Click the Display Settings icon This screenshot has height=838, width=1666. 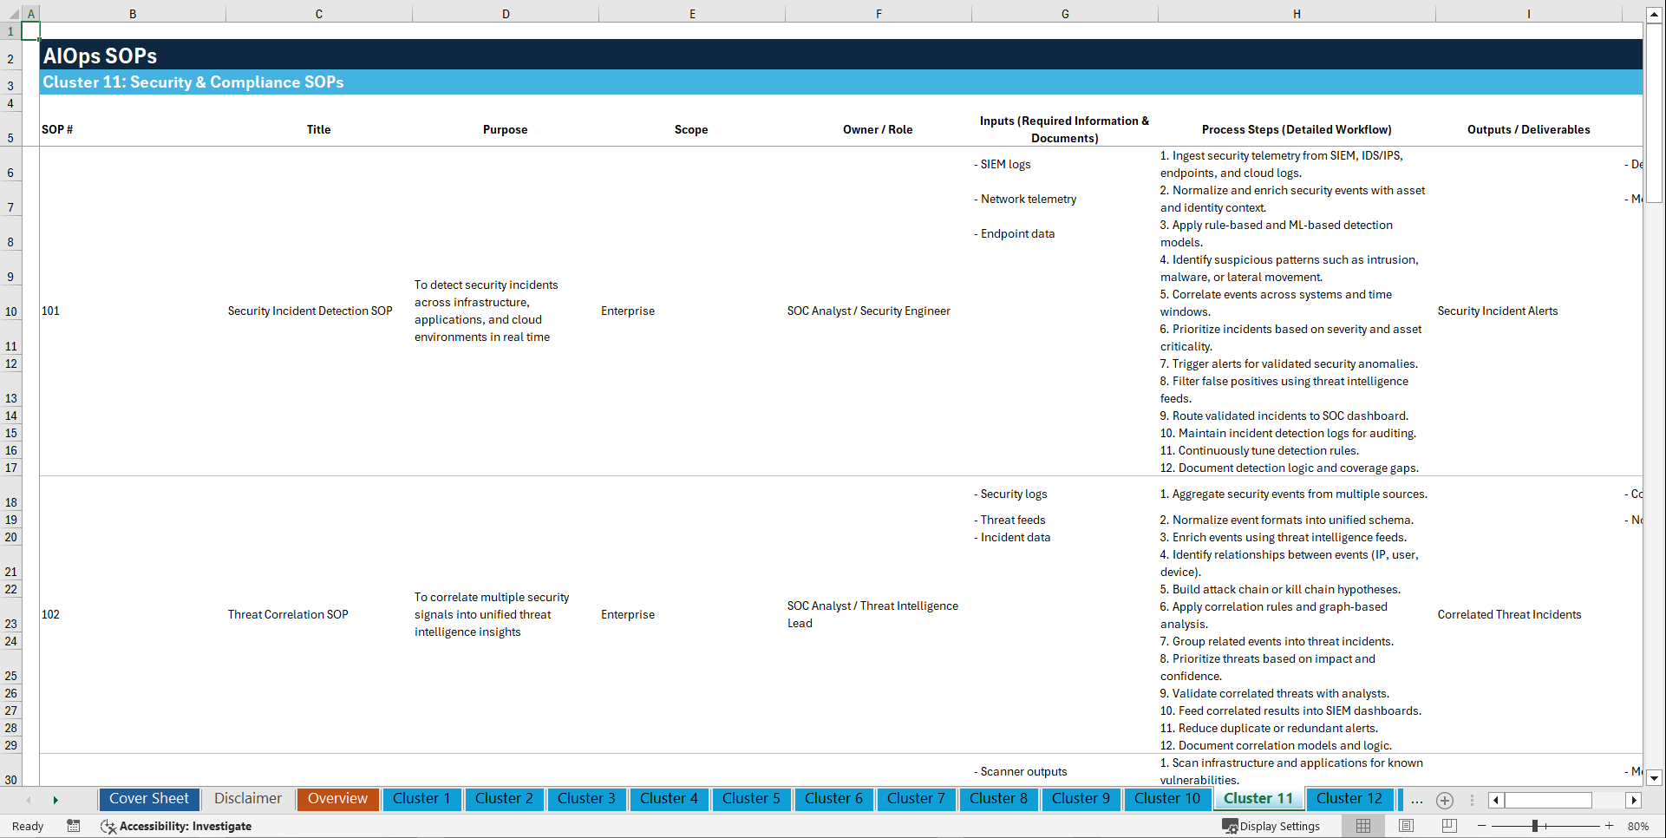[x=1230, y=826]
